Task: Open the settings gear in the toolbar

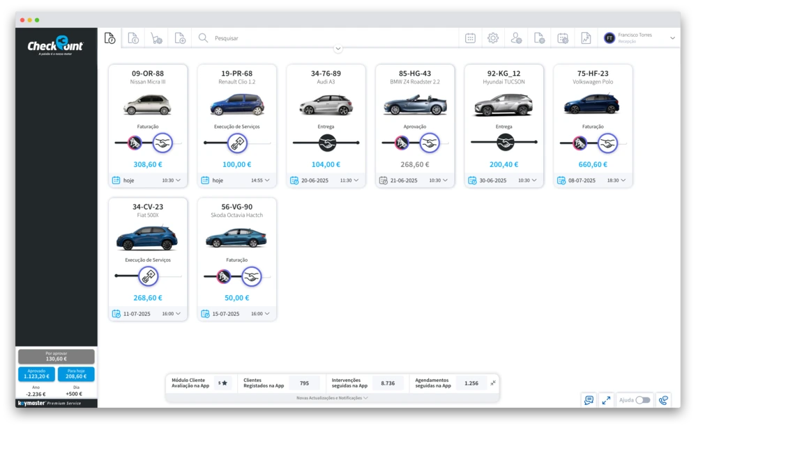Action: [493, 38]
